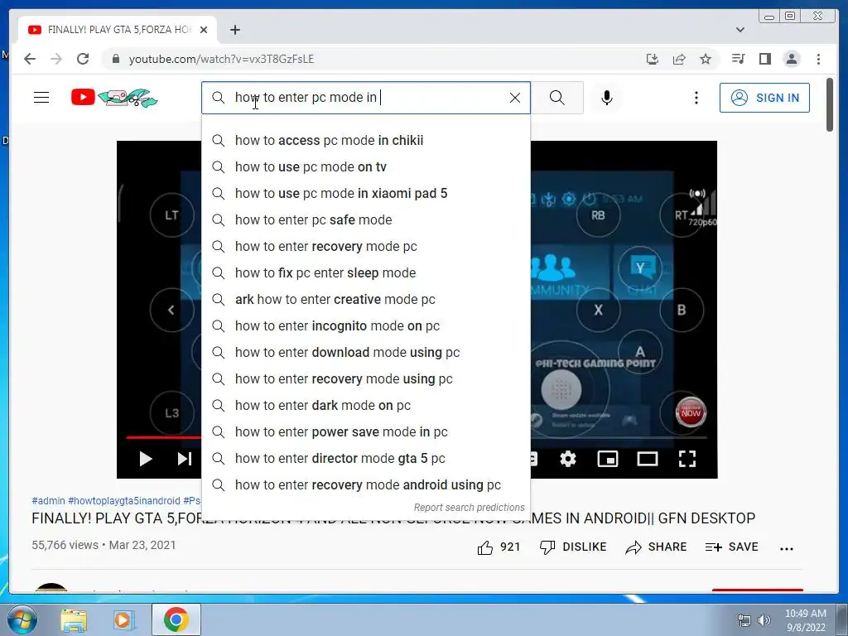Viewport: 848px width, 636px height.
Task: Choose suggestion 'how to access pc mode in chikii'
Action: [366, 141]
